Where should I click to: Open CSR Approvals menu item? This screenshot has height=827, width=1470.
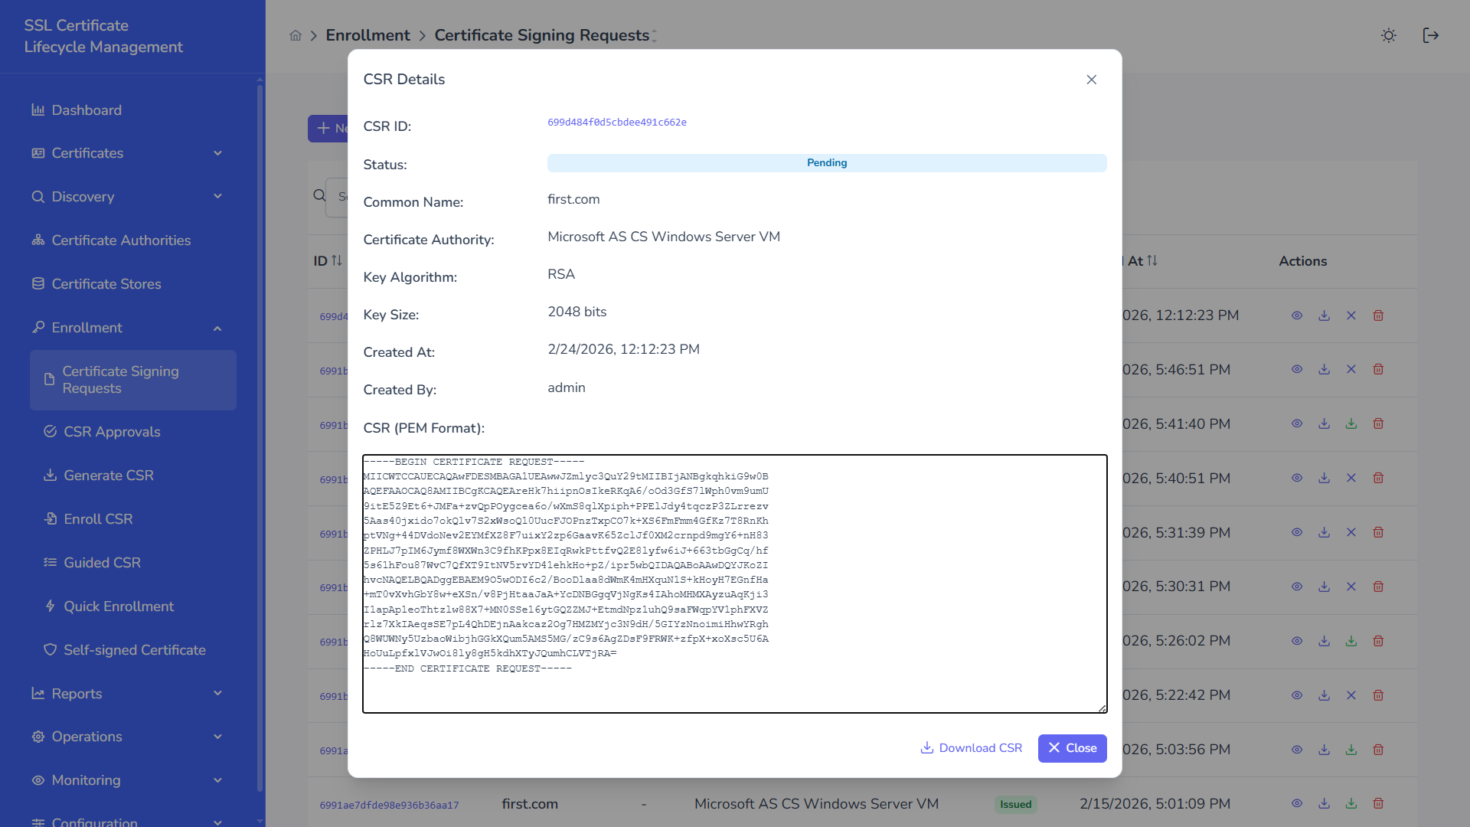click(x=112, y=432)
